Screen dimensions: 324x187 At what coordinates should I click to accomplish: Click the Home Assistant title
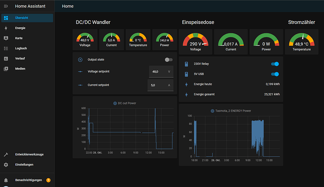tap(30, 6)
